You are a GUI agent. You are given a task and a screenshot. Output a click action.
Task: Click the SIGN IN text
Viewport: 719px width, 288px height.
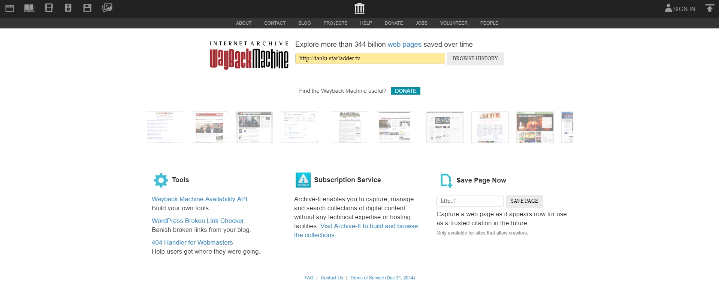pos(684,9)
